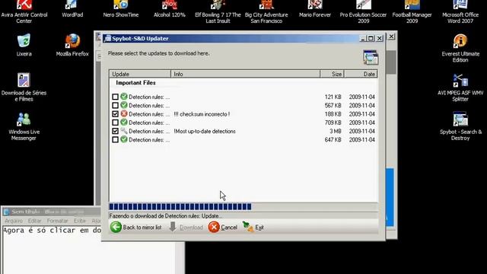
Task: Click green check icon on 567 KB row
Action: pyautogui.click(x=124, y=105)
